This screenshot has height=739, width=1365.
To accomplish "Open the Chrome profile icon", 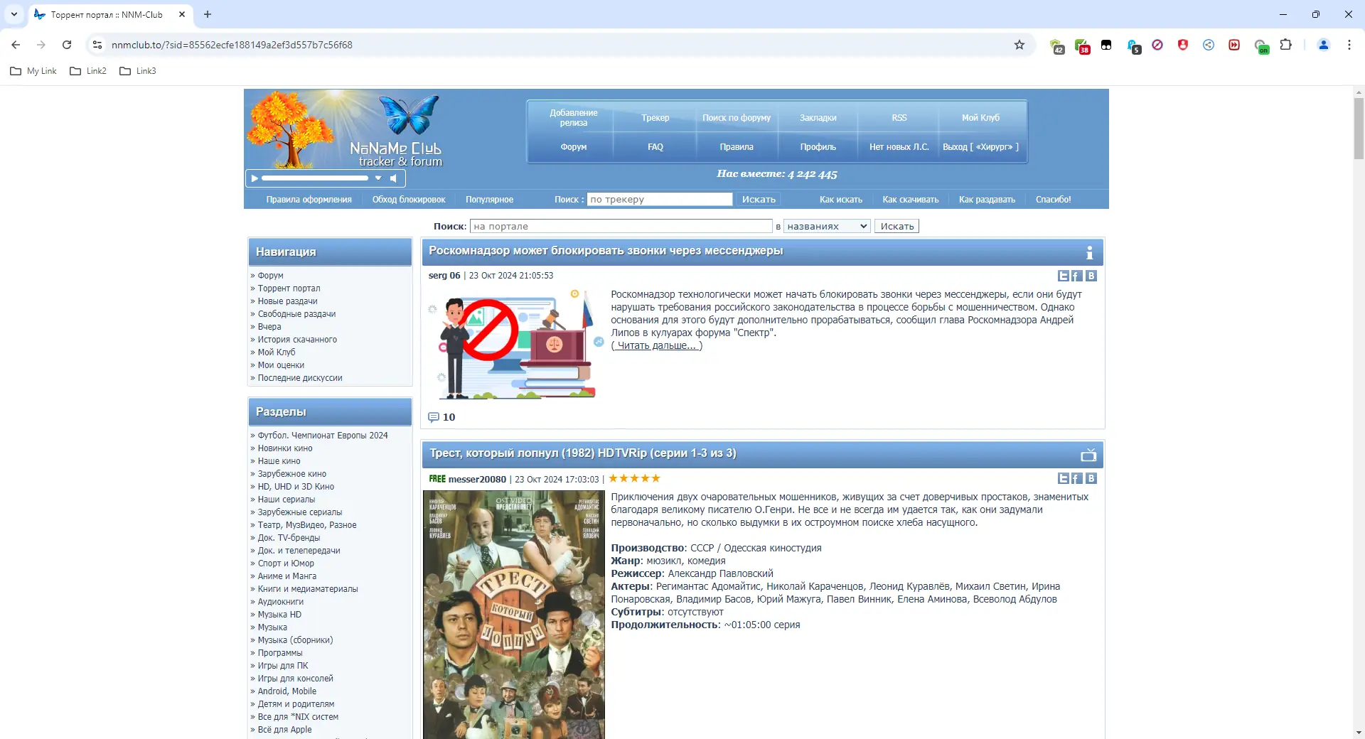I will [x=1323, y=44].
